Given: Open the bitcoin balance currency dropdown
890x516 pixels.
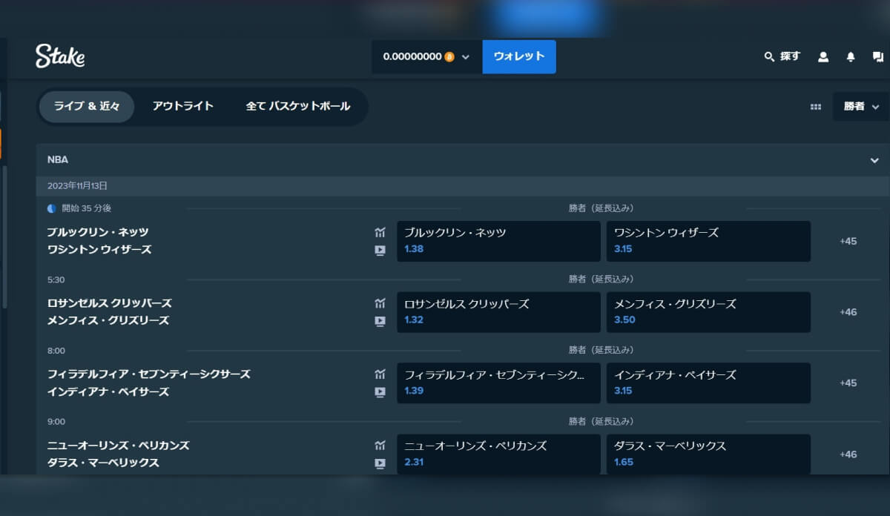Looking at the screenshot, I should pyautogui.click(x=427, y=56).
